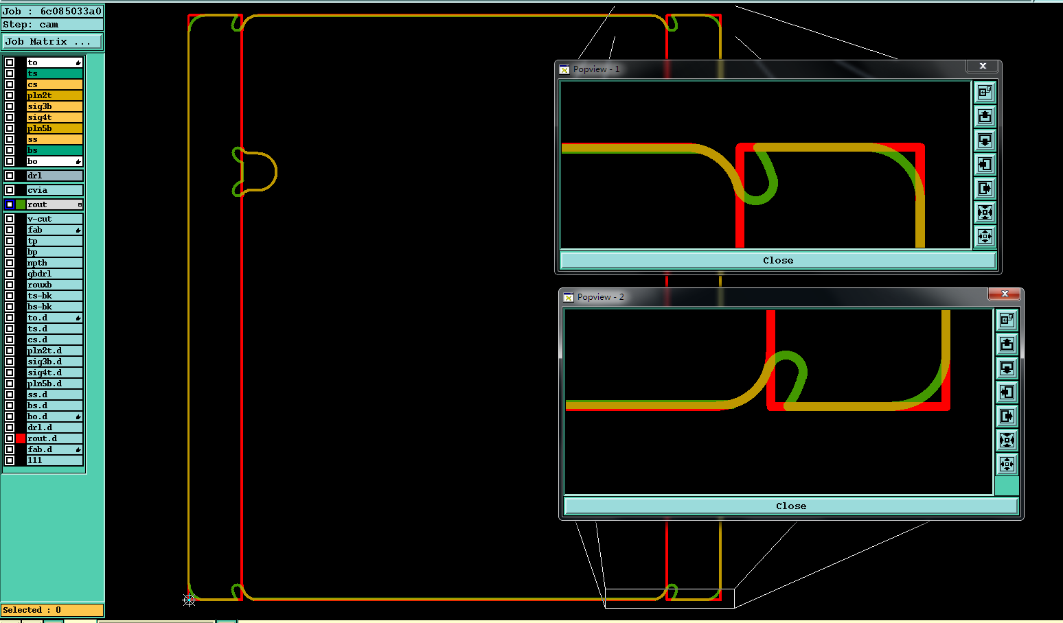Toggle the 'to' layer checkbox
Screen dimensions: 1063x623
[x=10, y=62]
